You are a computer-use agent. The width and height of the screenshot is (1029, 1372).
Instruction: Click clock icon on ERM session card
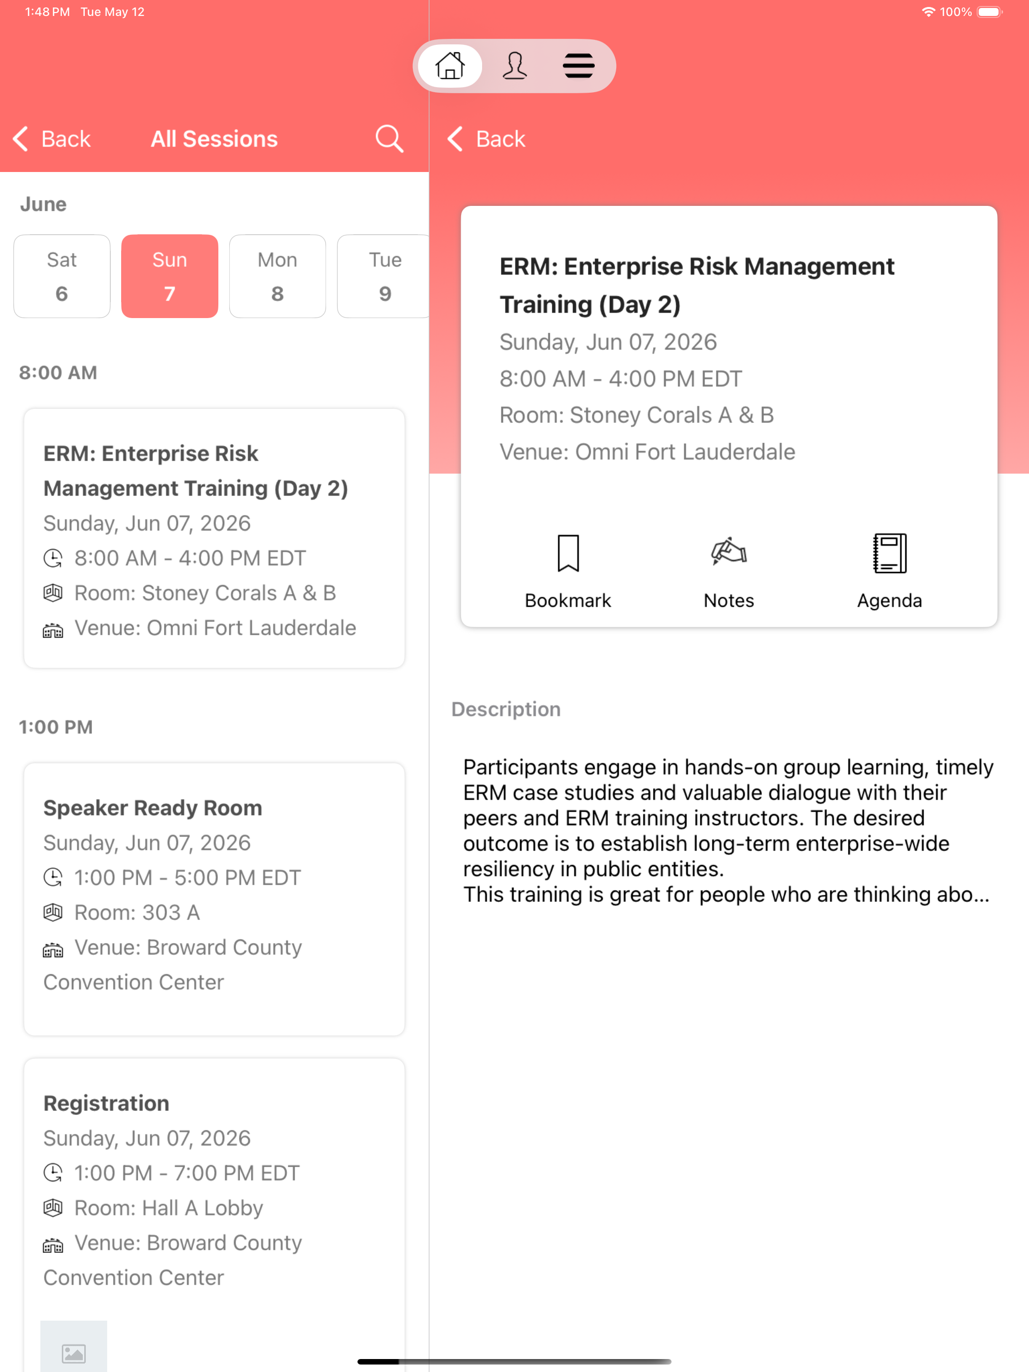click(53, 558)
